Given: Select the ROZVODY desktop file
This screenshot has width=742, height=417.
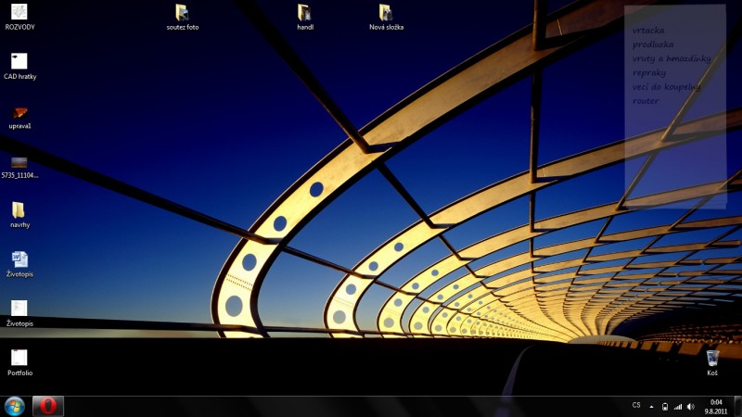Looking at the screenshot, I should (x=19, y=13).
